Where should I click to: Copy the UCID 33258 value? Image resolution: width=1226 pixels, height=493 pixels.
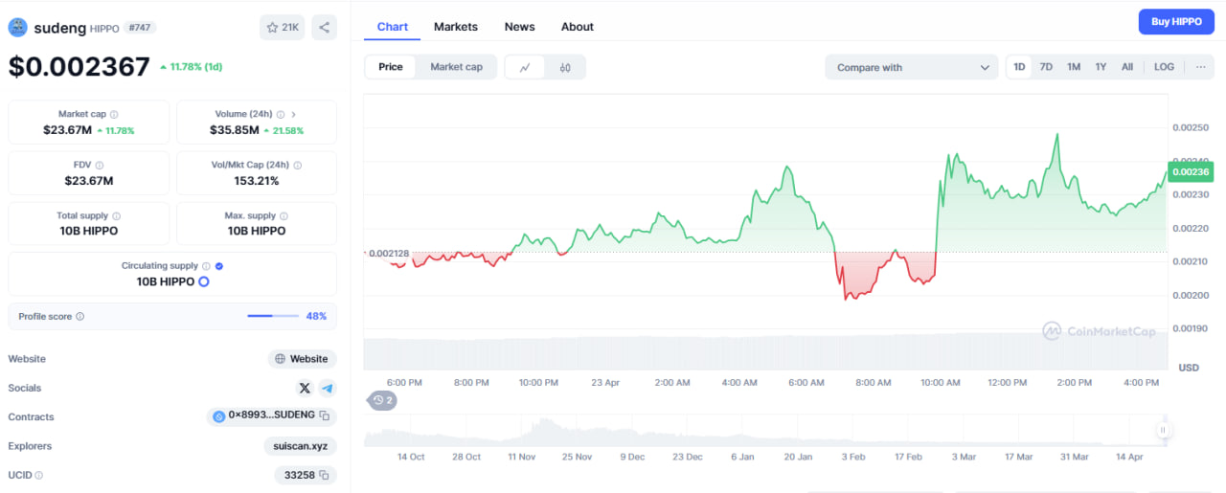pos(325,475)
